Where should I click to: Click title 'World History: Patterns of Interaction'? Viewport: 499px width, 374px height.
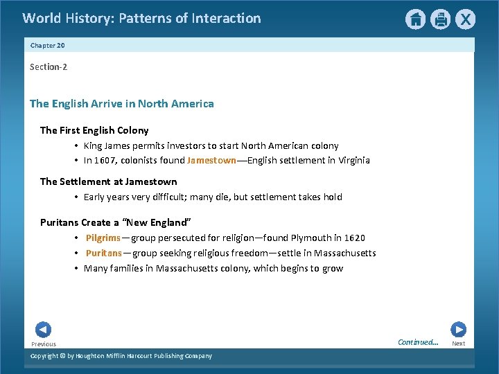(141, 18)
